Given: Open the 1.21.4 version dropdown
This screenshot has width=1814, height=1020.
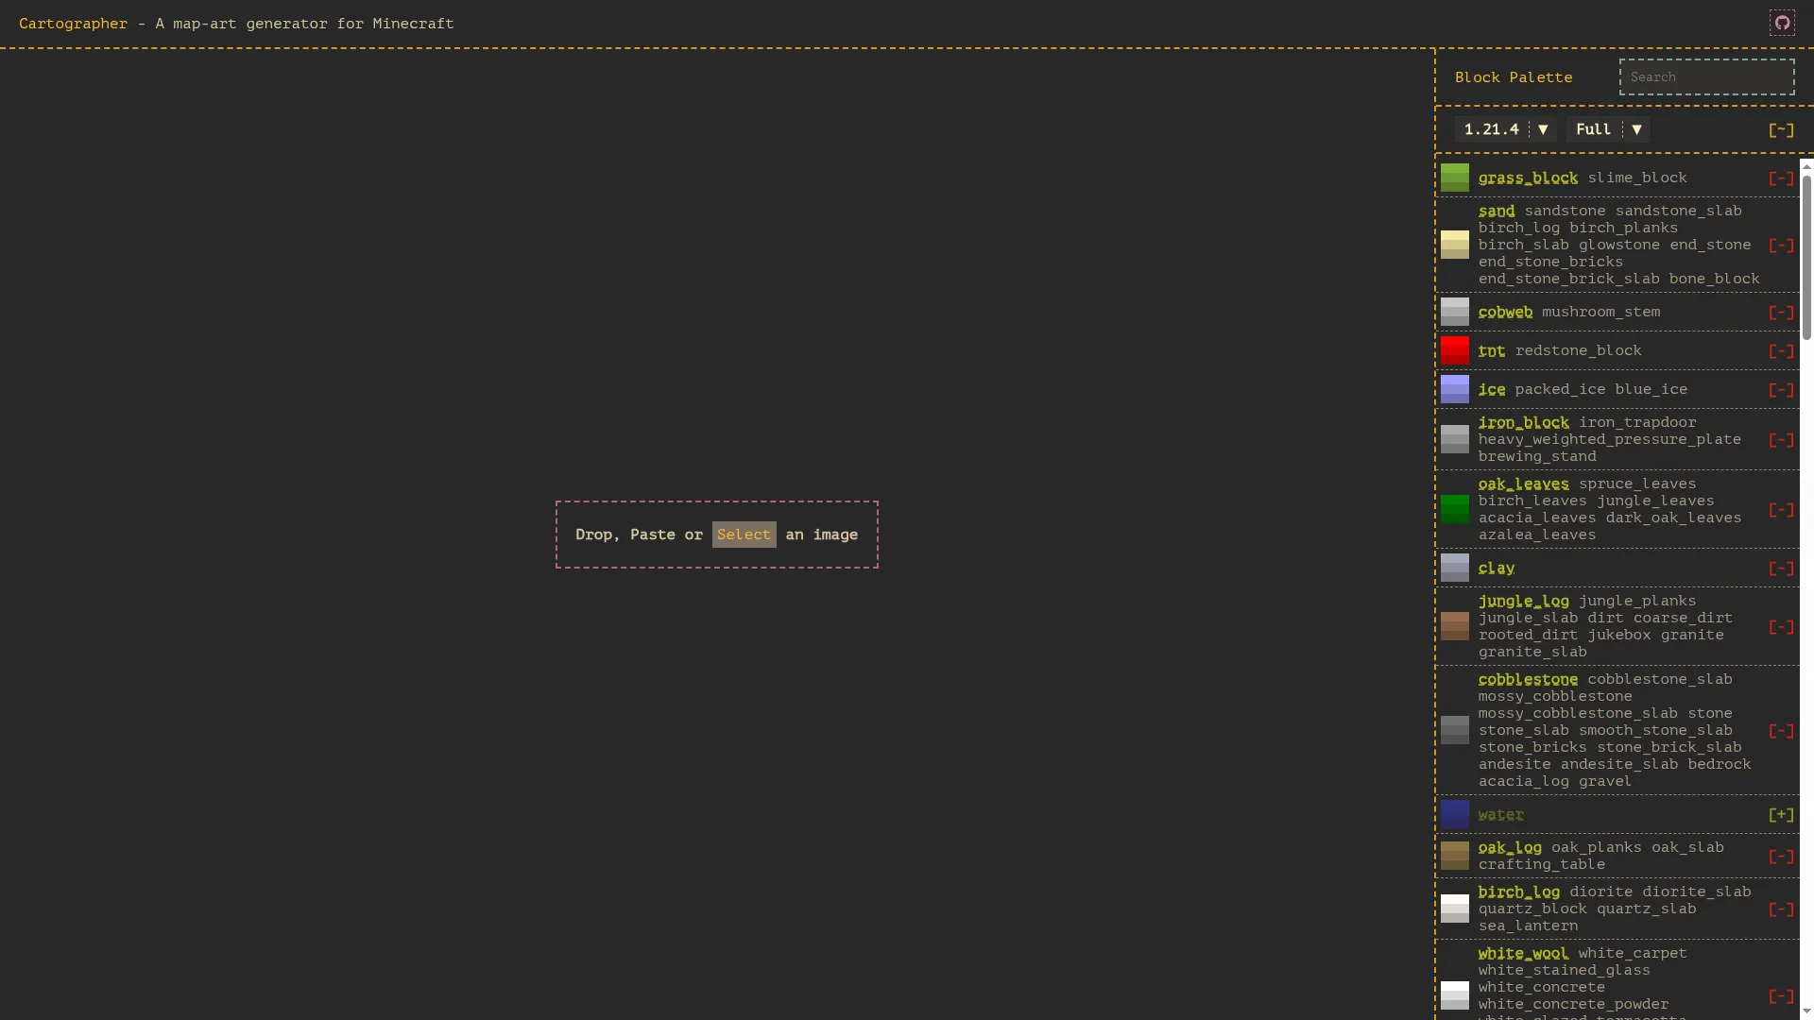Looking at the screenshot, I should 1505,129.
